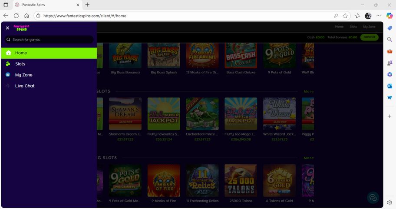Screen dimensions: 396x209
Task: Start Live Chat from the side menu
Action: [x=49, y=86]
